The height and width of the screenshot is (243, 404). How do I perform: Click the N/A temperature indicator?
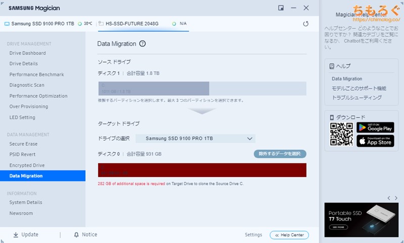[179, 24]
